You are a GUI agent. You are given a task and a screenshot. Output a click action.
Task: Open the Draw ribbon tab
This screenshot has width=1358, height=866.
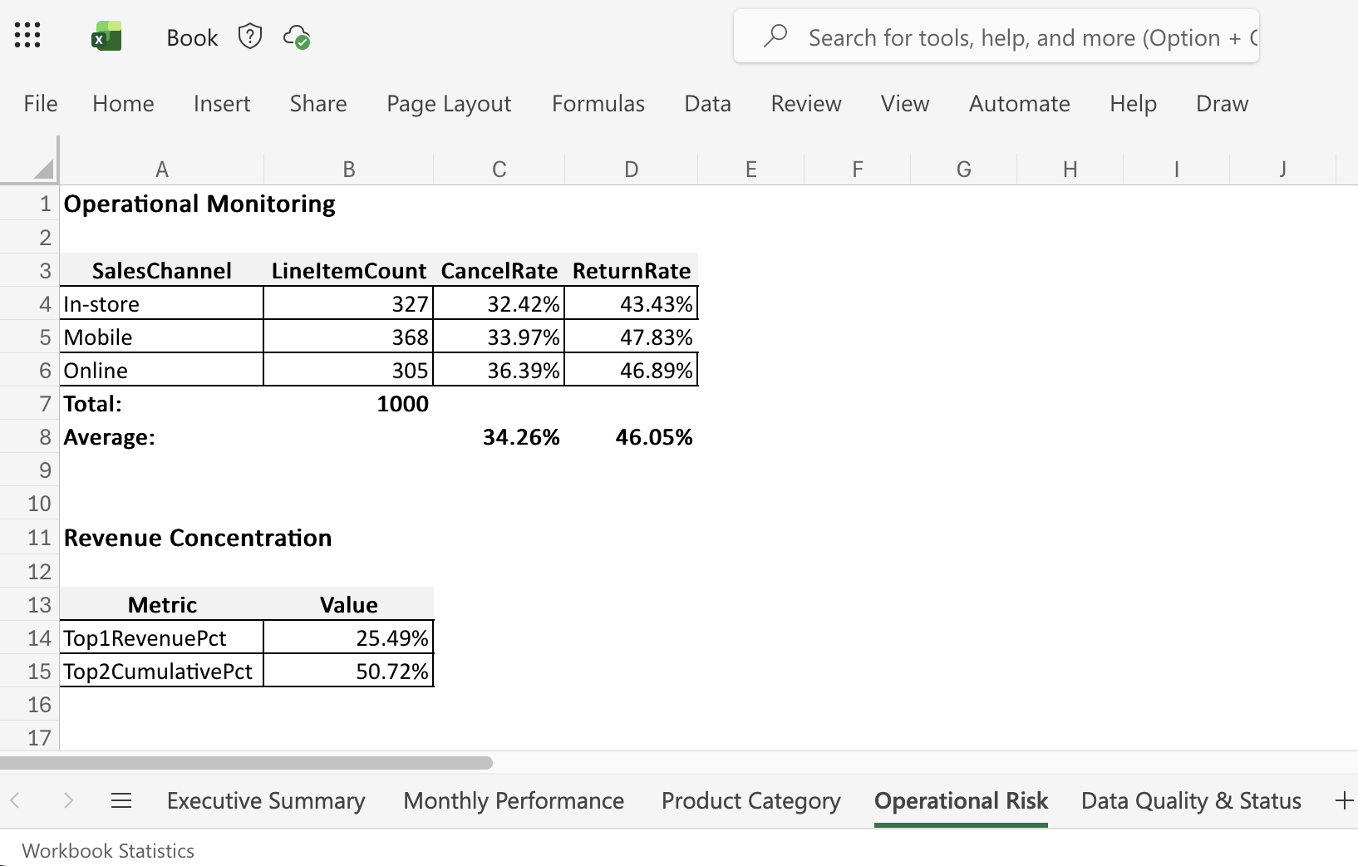1222,103
